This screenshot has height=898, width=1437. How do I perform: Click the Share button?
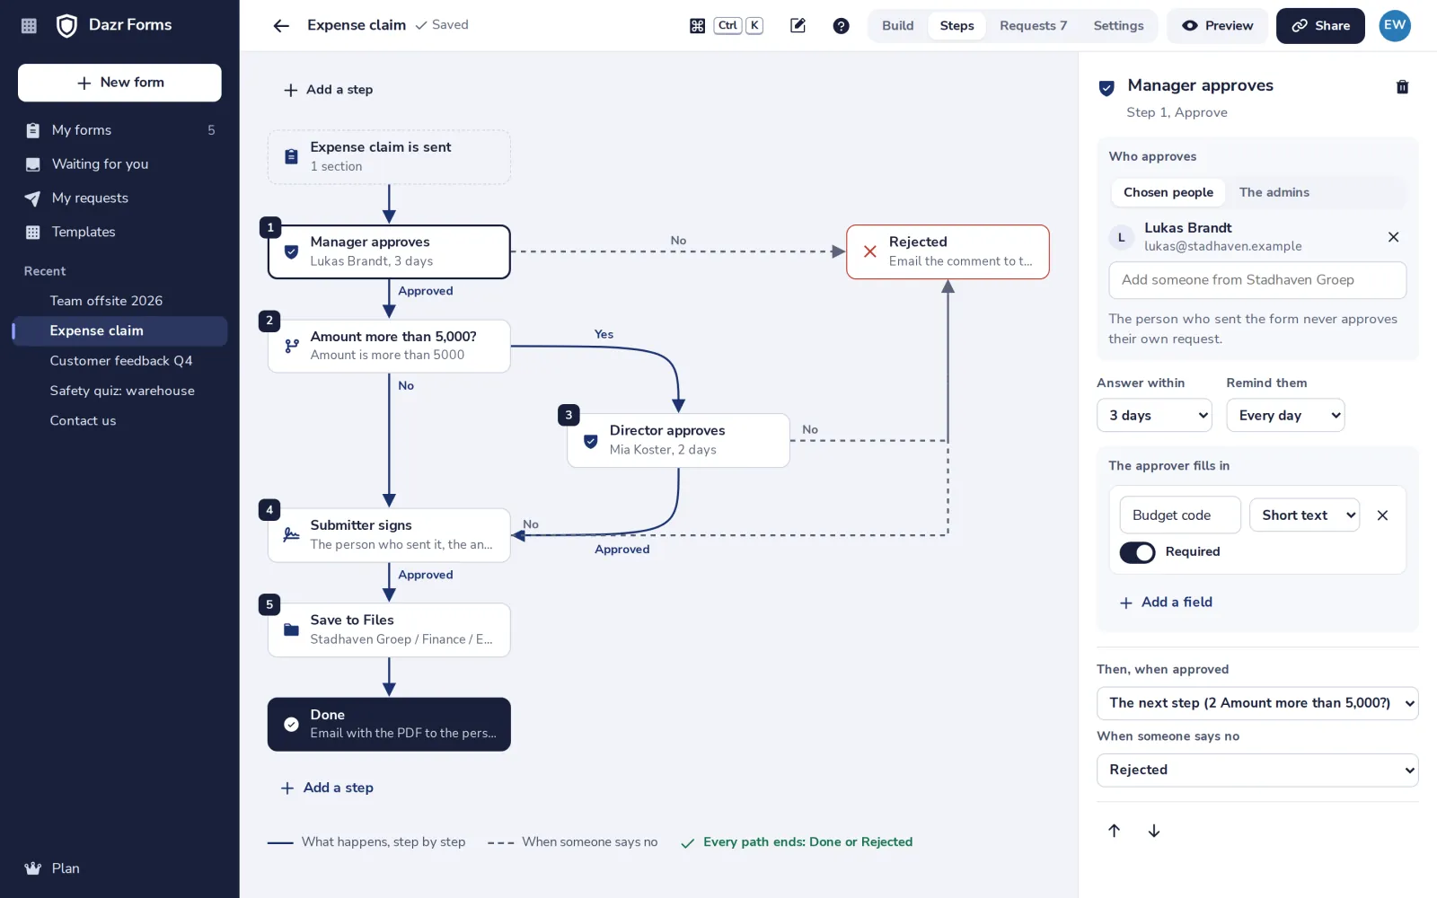1320,26
